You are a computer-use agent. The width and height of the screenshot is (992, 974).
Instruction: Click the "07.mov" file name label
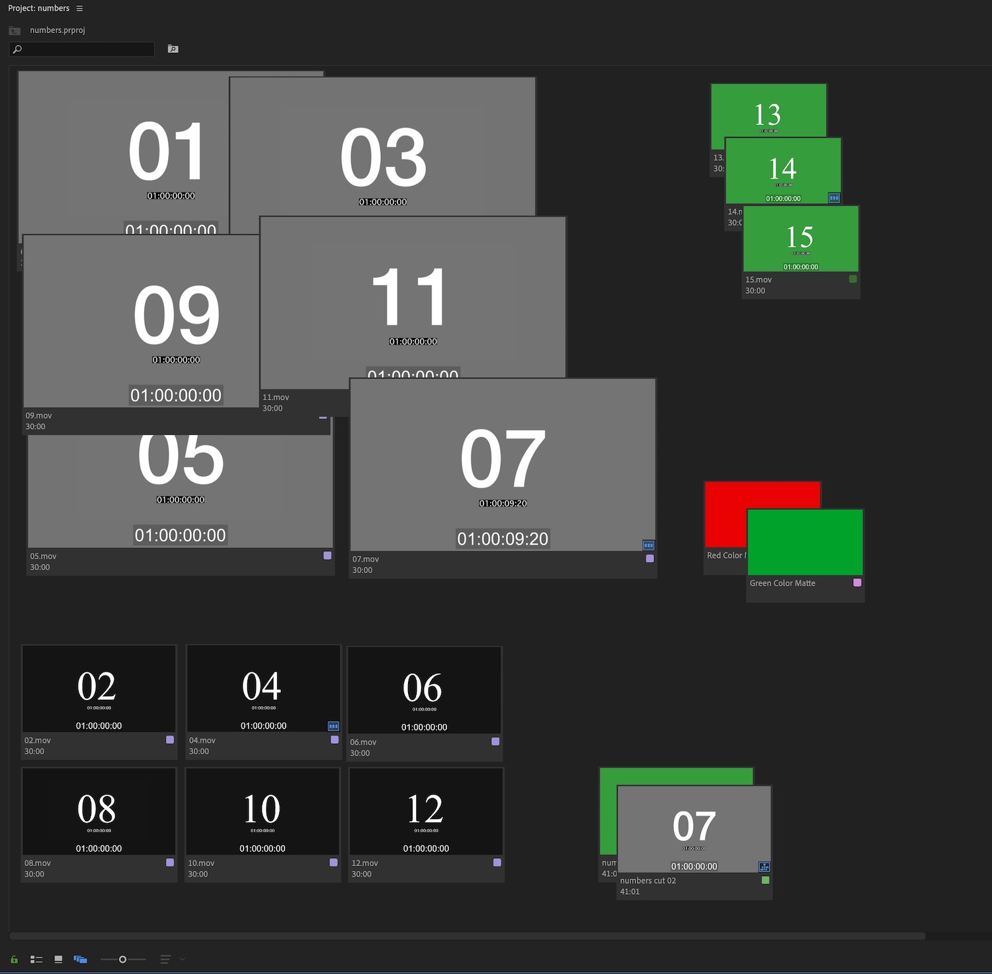click(365, 559)
